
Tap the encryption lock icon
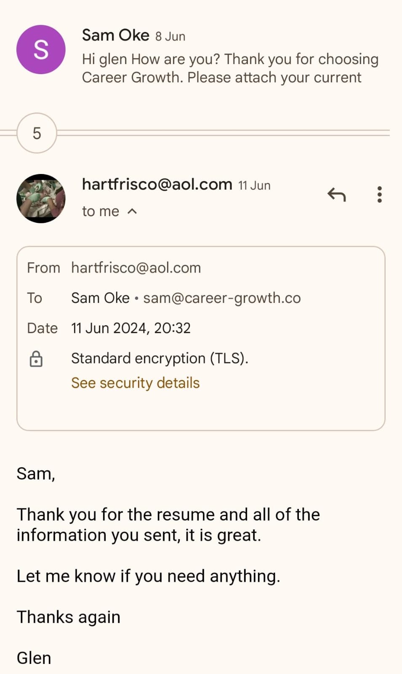click(x=36, y=359)
